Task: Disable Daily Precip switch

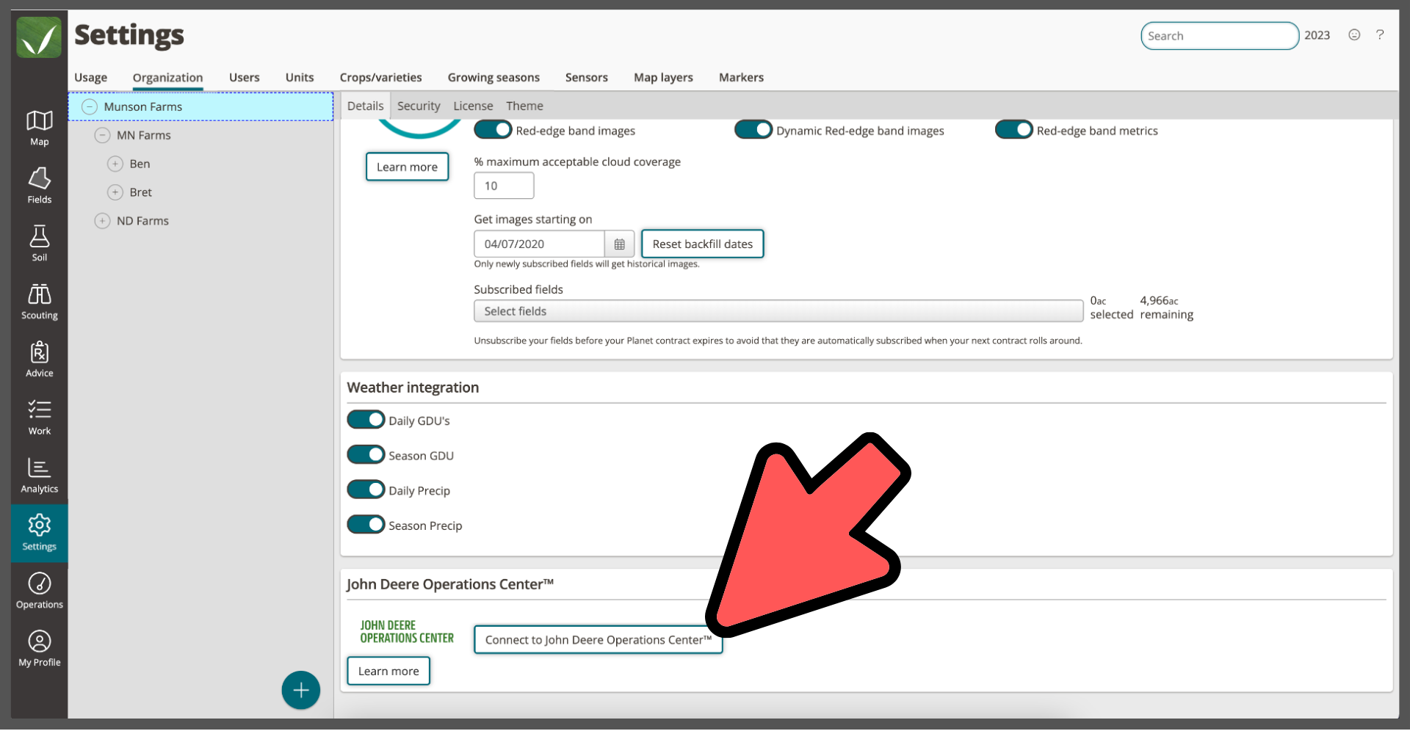Action: click(366, 490)
